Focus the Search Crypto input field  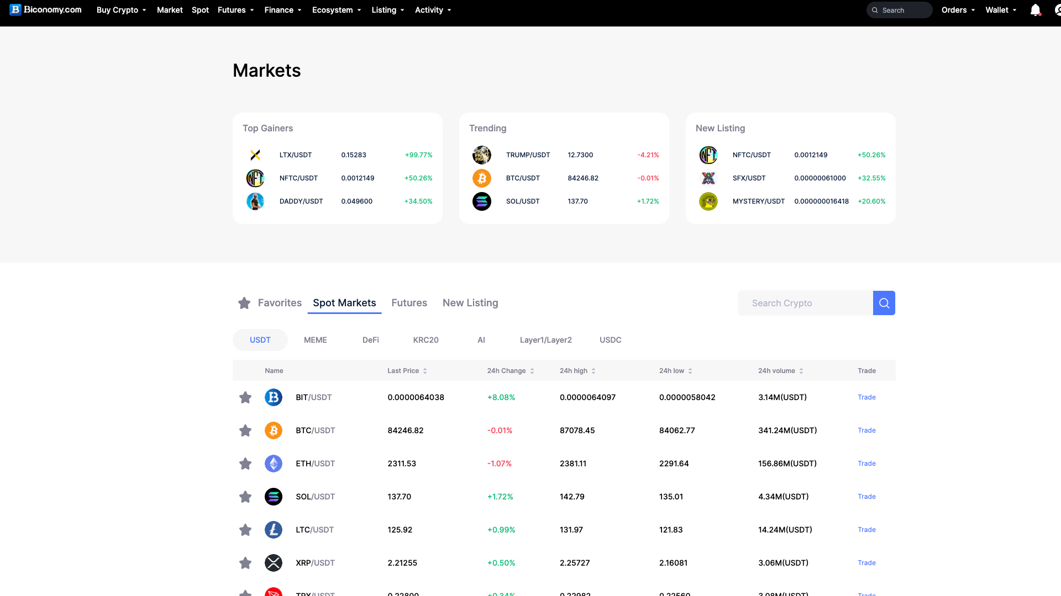[x=805, y=303]
